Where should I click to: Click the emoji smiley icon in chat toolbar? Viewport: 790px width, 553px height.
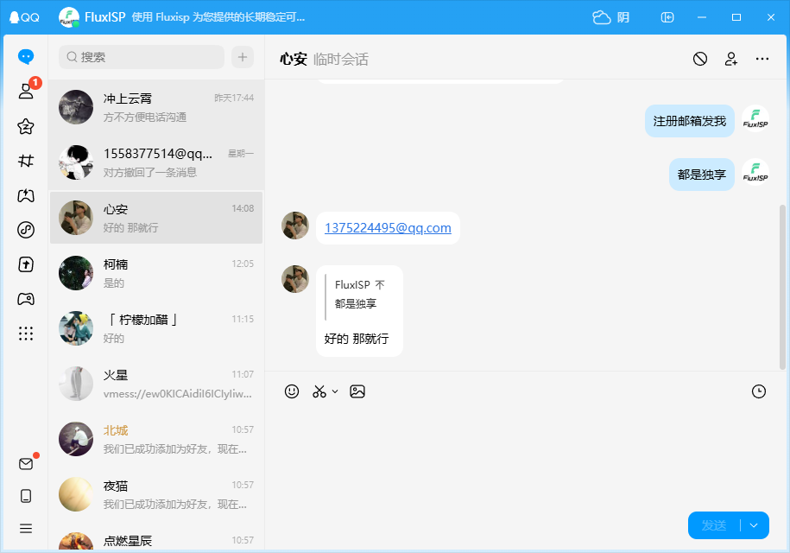292,391
